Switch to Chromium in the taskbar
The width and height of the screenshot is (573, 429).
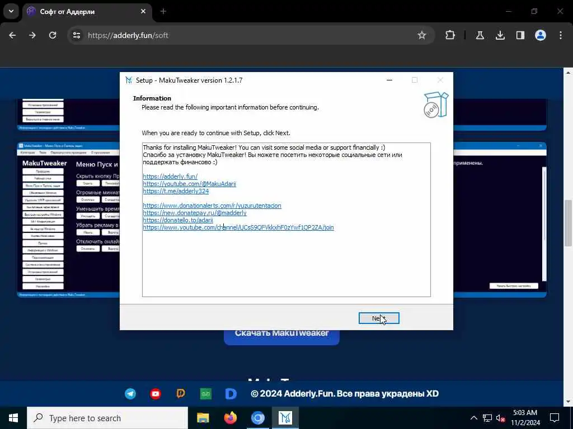coord(257,418)
